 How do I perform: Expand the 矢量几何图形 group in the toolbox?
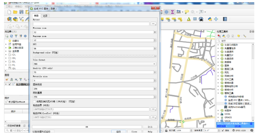pyautogui.click(x=218, y=45)
